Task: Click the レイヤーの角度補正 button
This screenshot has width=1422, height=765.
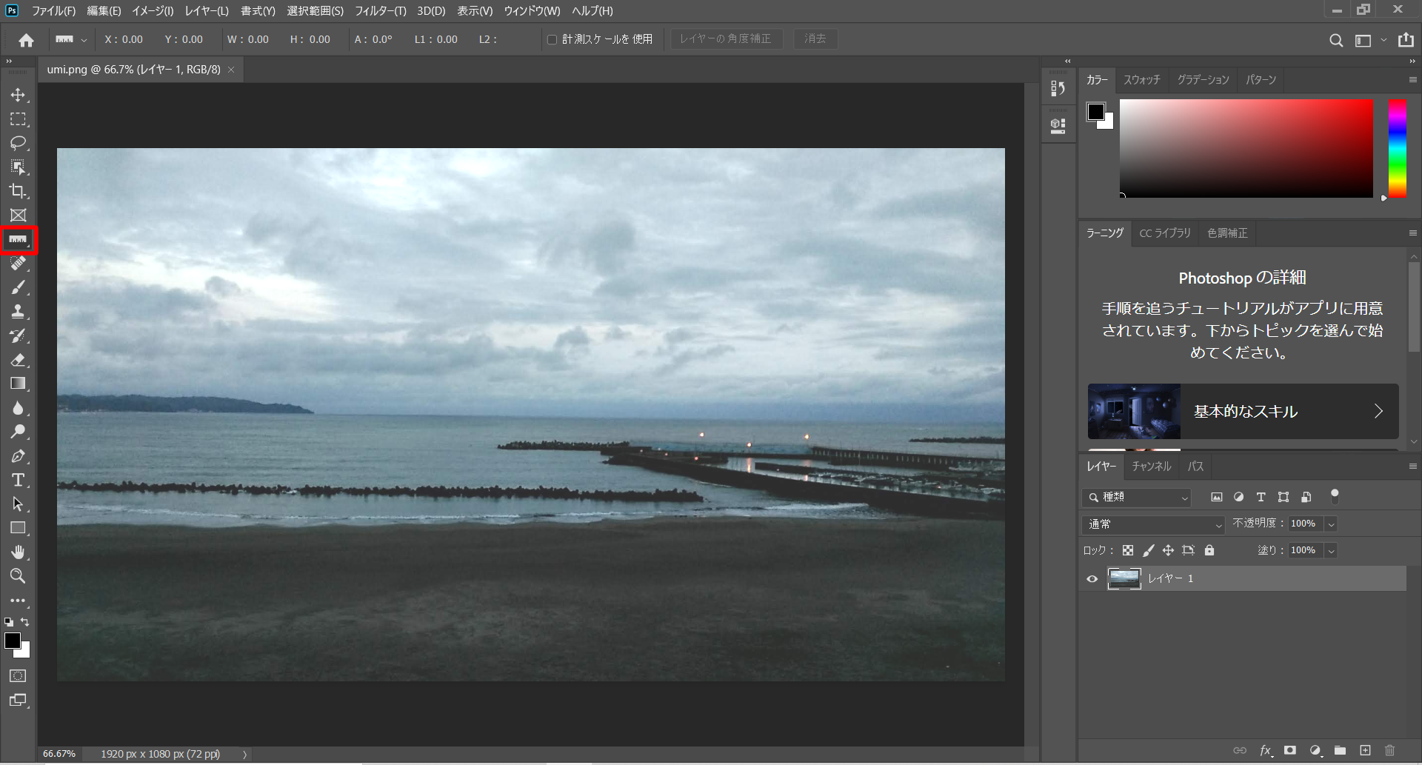Action: point(726,39)
